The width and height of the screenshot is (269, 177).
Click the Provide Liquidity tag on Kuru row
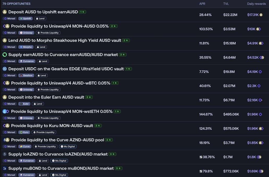click(44, 132)
